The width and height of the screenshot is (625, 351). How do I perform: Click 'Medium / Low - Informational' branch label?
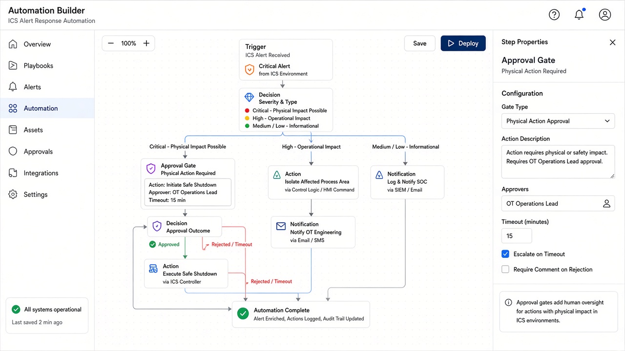click(405, 147)
